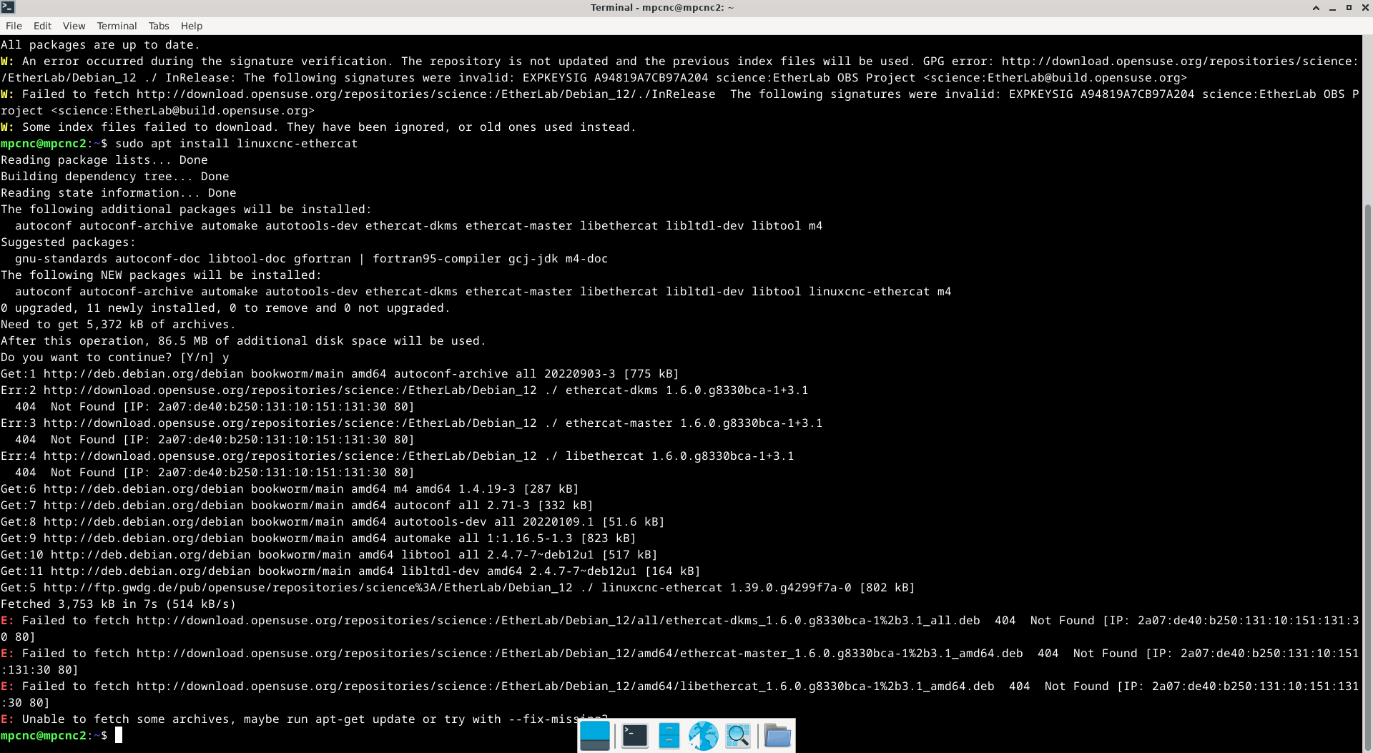This screenshot has height=753, width=1373.
Task: Minimize the terminal window
Action: pyautogui.click(x=1332, y=8)
